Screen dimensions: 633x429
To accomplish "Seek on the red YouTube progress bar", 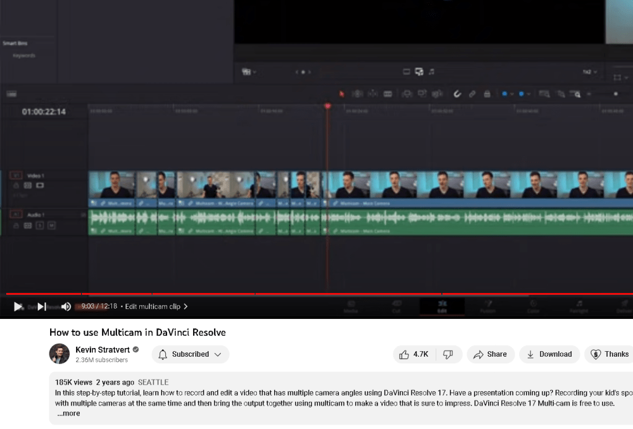I will (x=319, y=294).
